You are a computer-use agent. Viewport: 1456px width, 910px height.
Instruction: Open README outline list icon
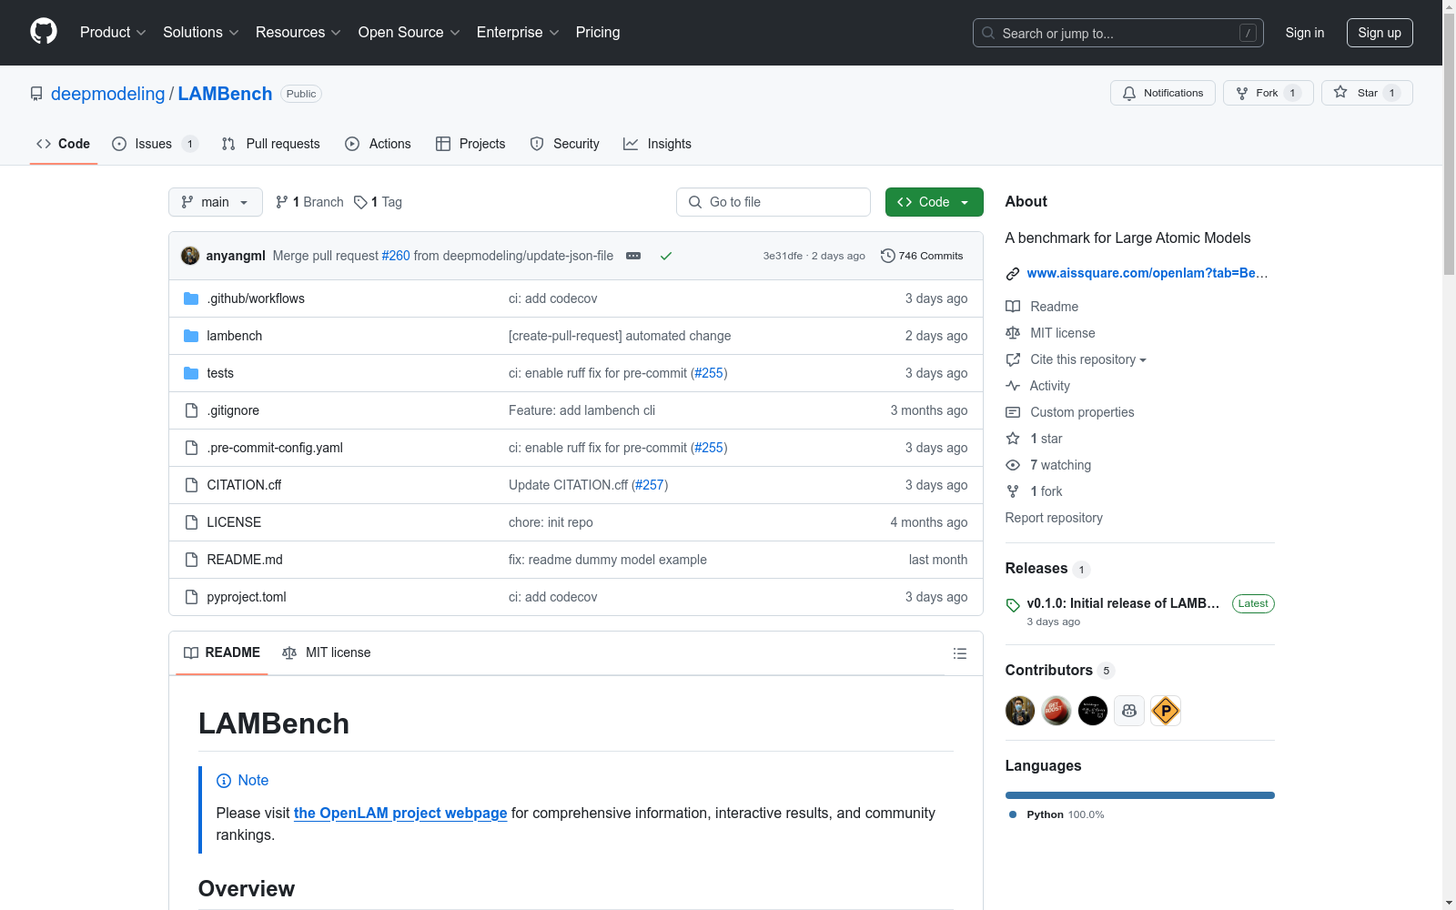click(x=959, y=653)
